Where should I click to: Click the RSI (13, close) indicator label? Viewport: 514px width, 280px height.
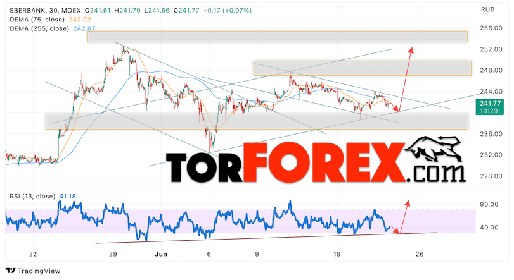coord(32,197)
